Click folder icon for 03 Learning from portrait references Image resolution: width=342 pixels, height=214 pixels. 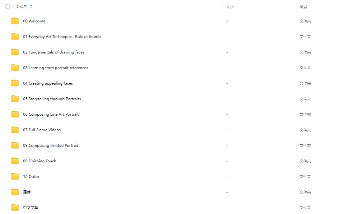pos(15,67)
